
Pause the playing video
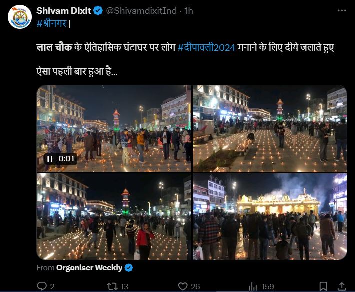point(50,159)
